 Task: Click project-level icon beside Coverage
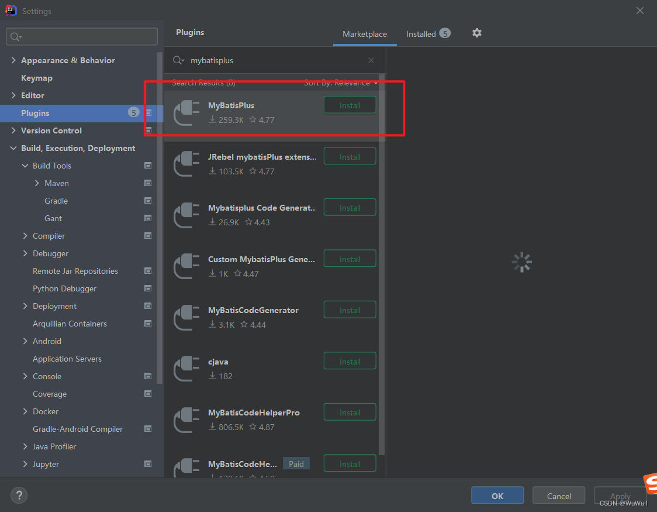pos(148,394)
